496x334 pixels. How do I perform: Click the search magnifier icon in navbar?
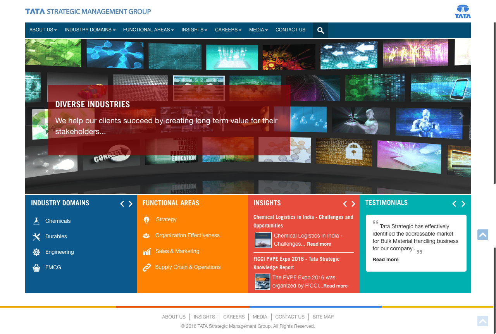pyautogui.click(x=320, y=30)
